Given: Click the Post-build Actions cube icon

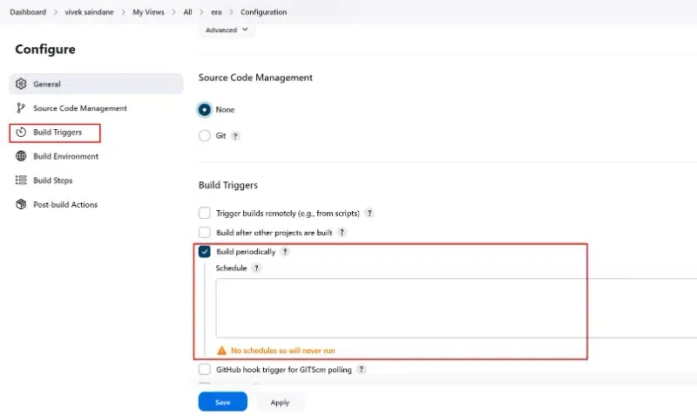Looking at the screenshot, I should [x=22, y=204].
